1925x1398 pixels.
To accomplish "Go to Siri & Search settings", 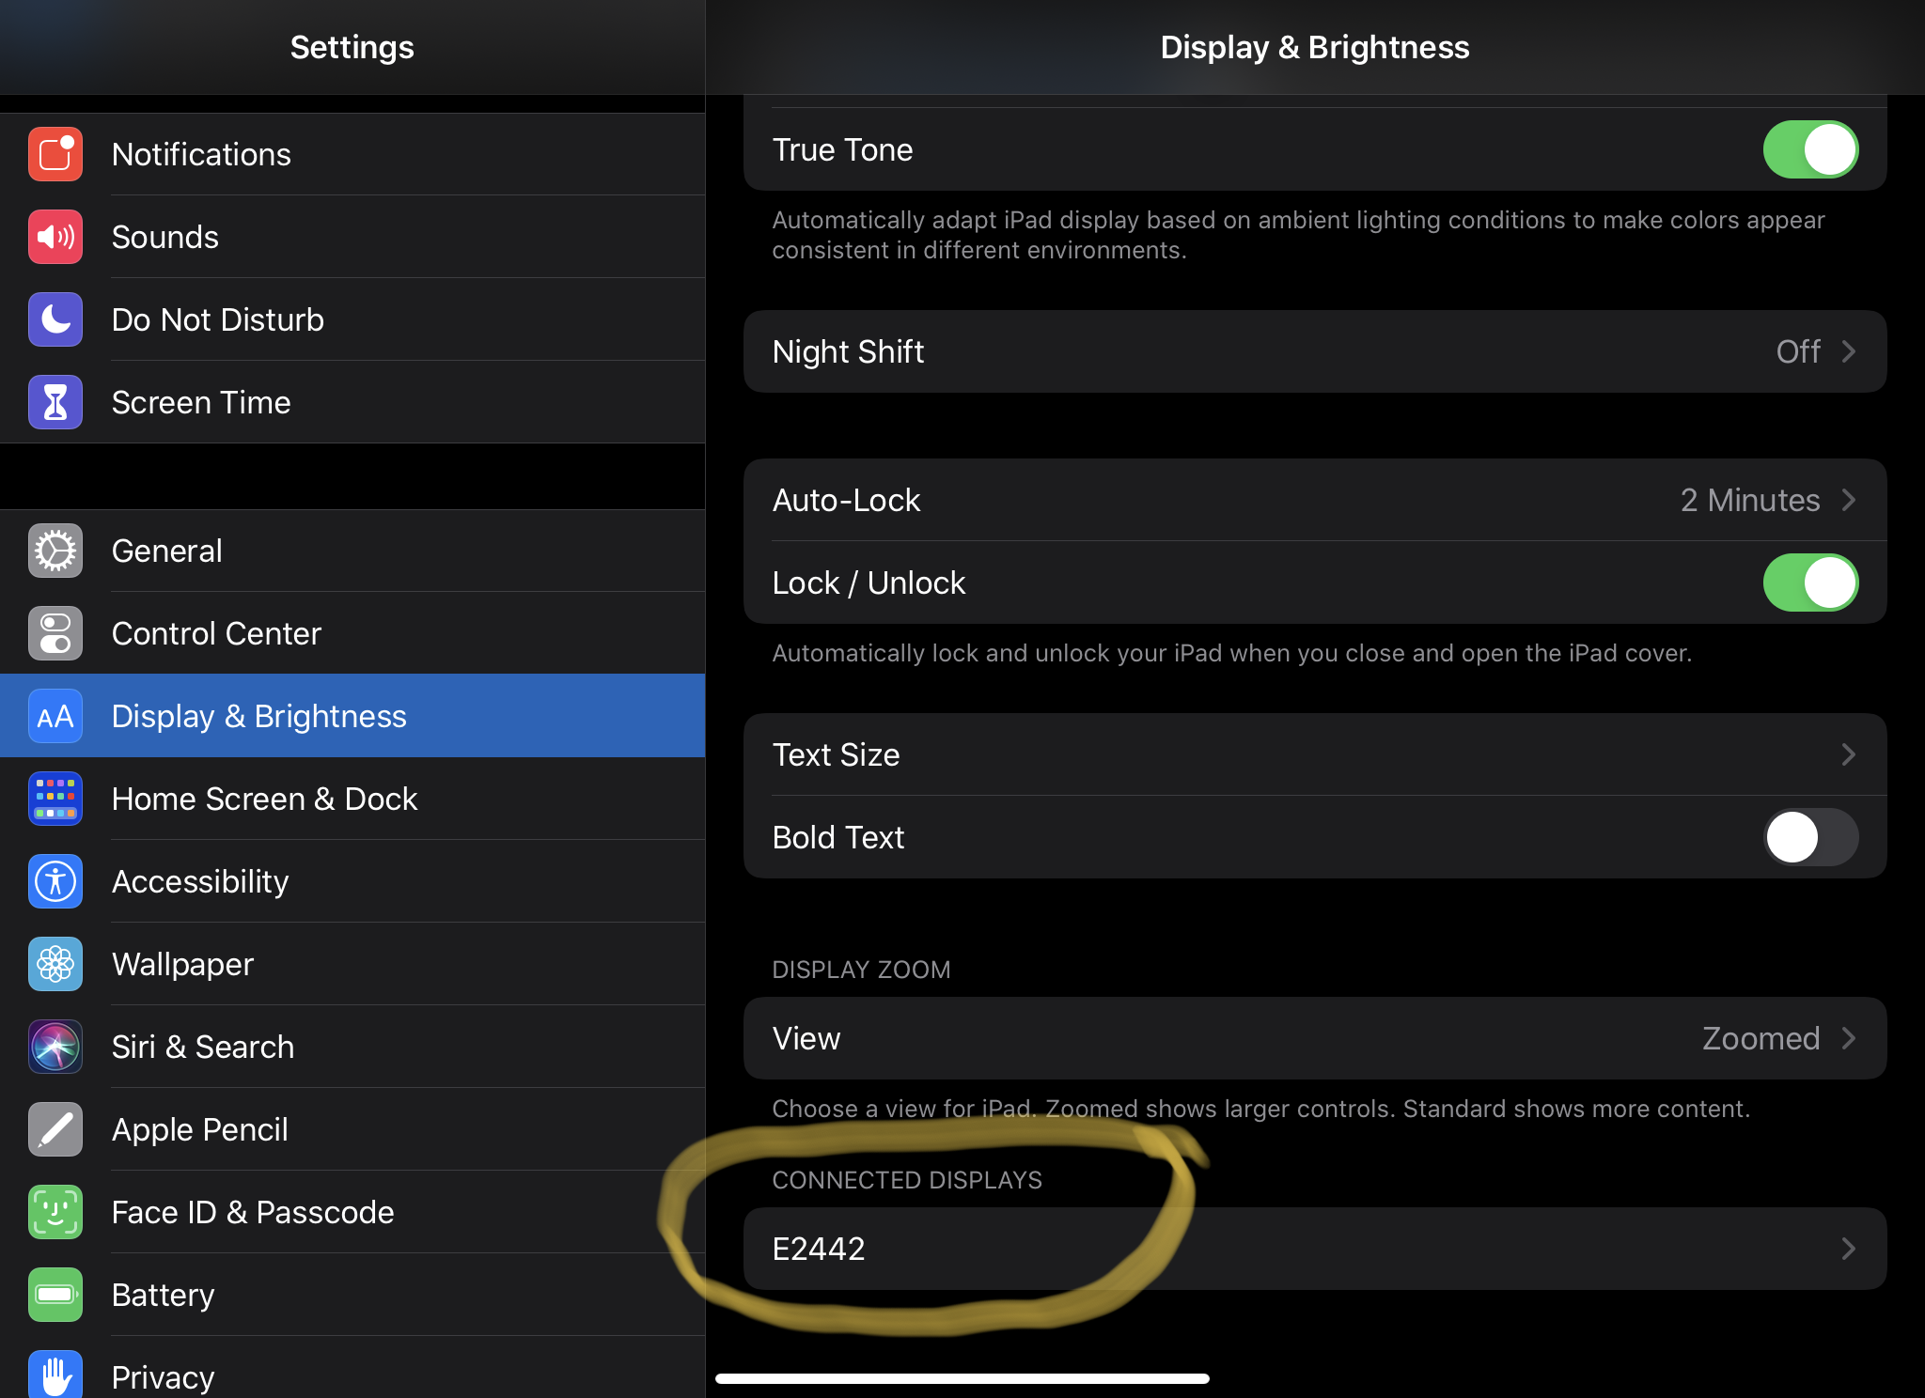I will (203, 1047).
